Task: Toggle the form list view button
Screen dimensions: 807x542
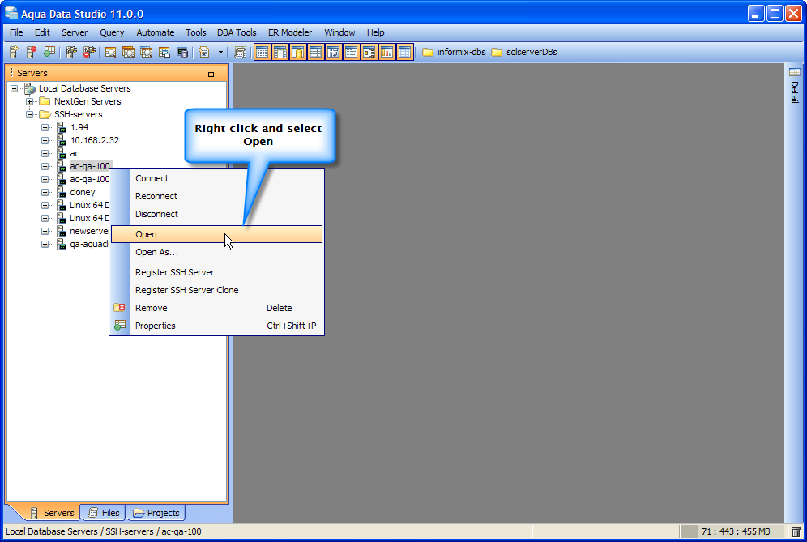Action: [352, 52]
